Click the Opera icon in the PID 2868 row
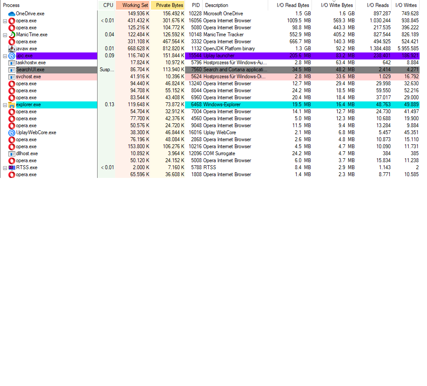The image size is (427, 386). 12,139
